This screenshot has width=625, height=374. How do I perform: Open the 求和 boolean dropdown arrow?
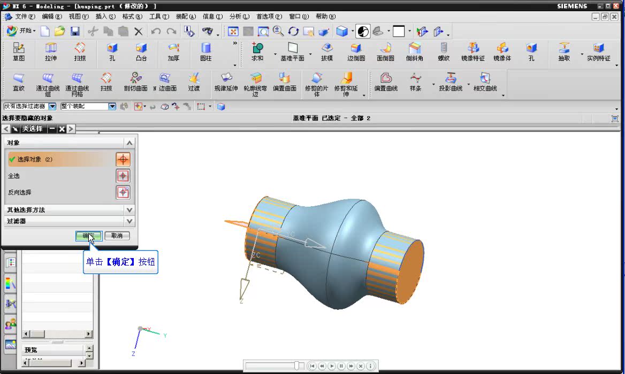coord(275,54)
